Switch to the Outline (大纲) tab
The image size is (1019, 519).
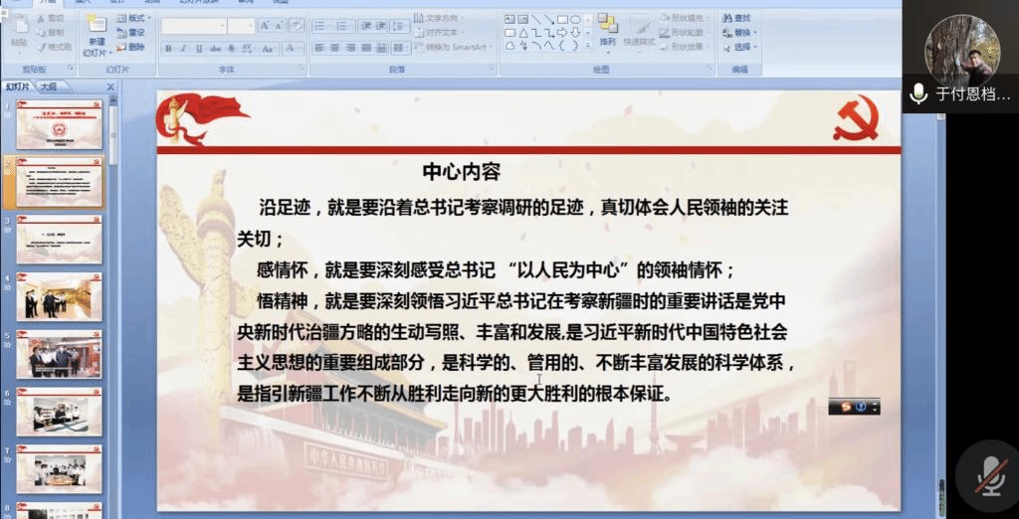click(x=48, y=86)
